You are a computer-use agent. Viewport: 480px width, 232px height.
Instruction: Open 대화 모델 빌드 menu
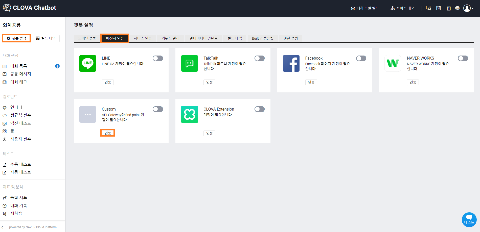click(x=365, y=8)
